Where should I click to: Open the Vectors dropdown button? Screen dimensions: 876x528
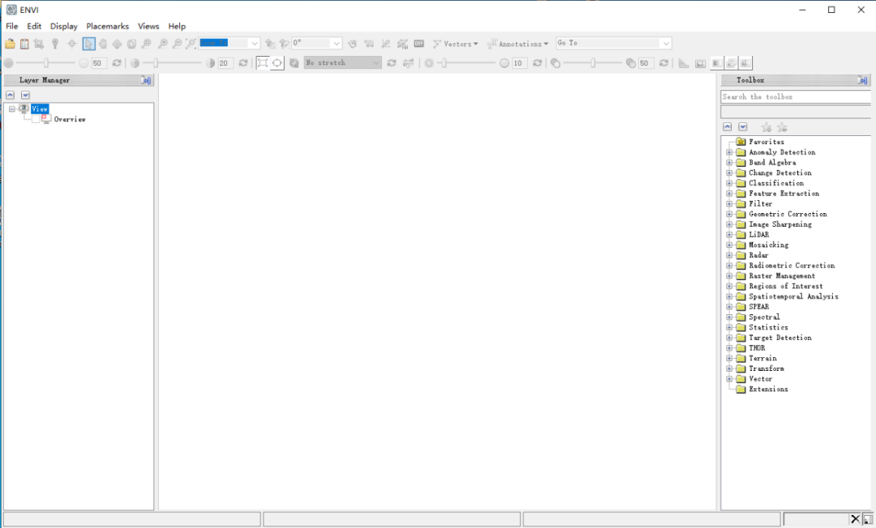pyautogui.click(x=455, y=44)
